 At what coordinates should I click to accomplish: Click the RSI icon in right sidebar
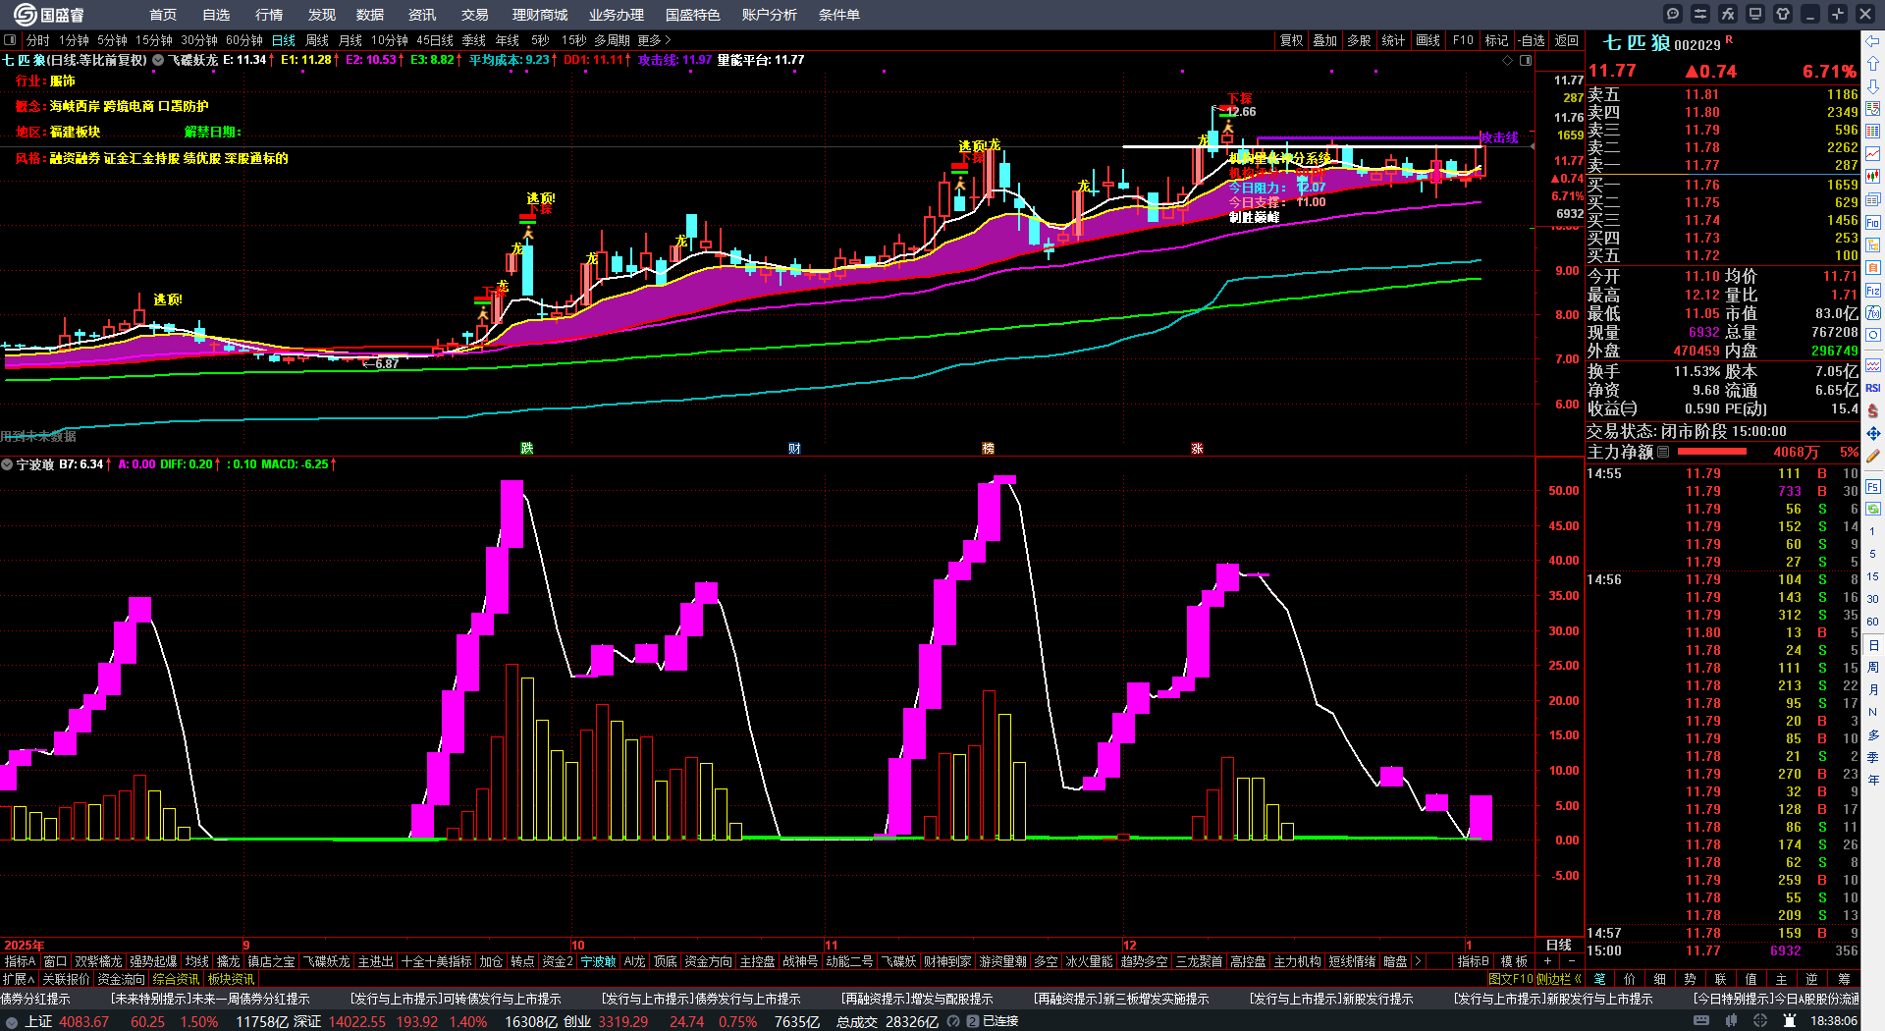coord(1873,389)
